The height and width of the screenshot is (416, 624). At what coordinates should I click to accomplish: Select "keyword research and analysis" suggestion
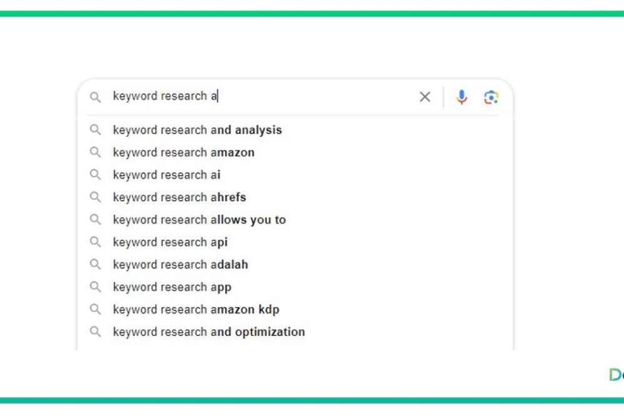coord(197,130)
